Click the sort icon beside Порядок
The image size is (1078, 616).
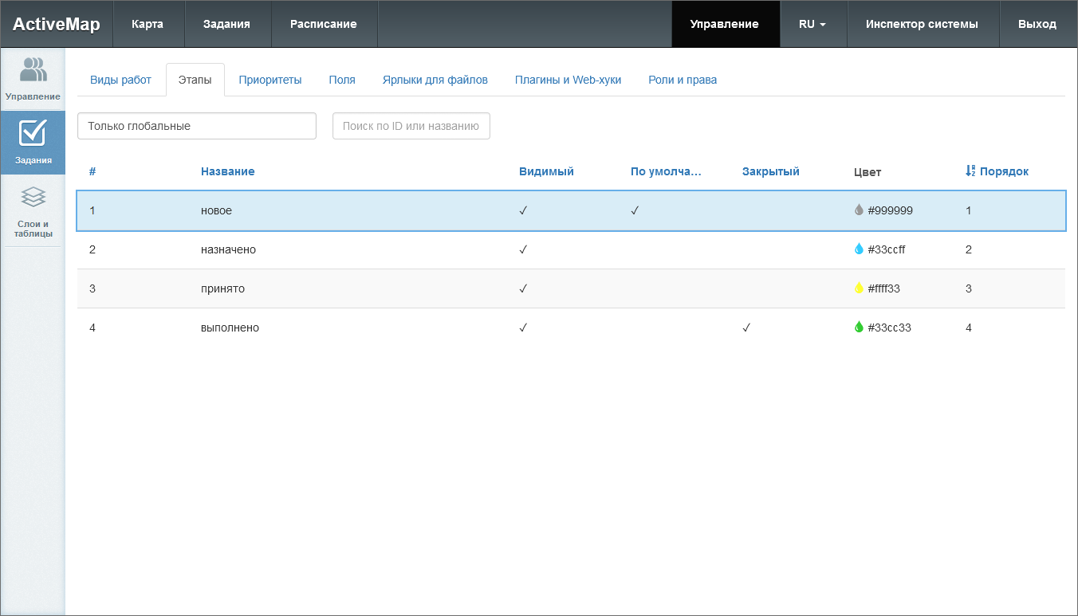coord(970,171)
